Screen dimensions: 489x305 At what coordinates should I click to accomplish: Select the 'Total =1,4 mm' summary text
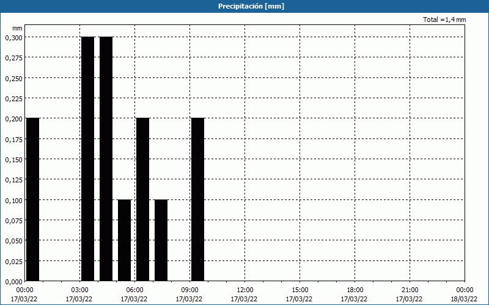click(444, 20)
